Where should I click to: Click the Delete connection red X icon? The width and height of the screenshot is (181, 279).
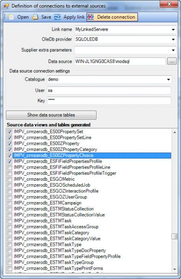point(90,17)
